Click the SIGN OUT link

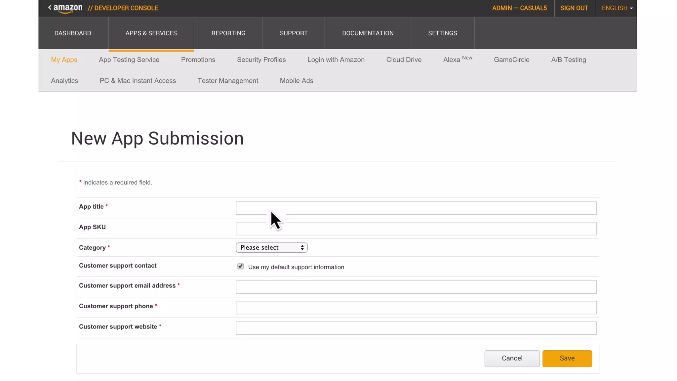pyautogui.click(x=574, y=8)
